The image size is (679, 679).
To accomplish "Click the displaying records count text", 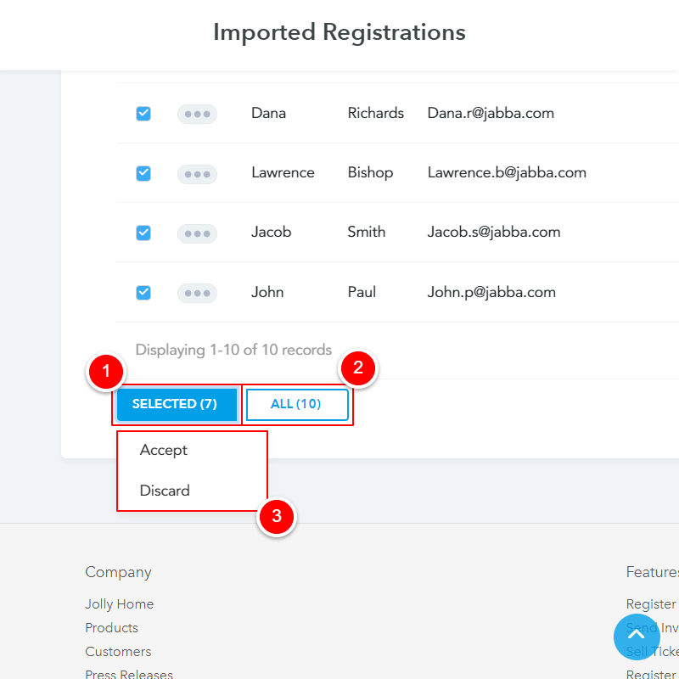I will [233, 349].
